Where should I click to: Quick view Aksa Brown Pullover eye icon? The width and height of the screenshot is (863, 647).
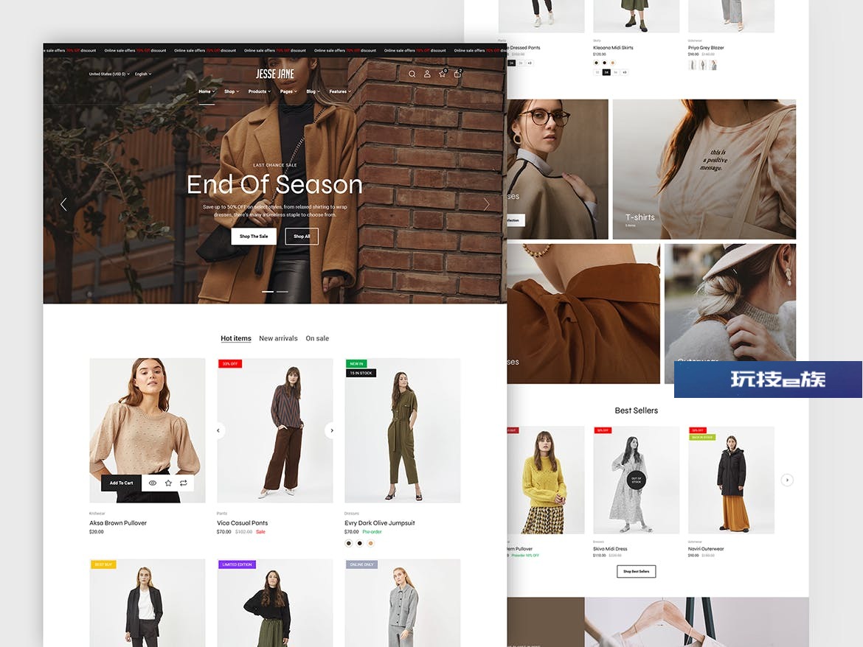153,483
